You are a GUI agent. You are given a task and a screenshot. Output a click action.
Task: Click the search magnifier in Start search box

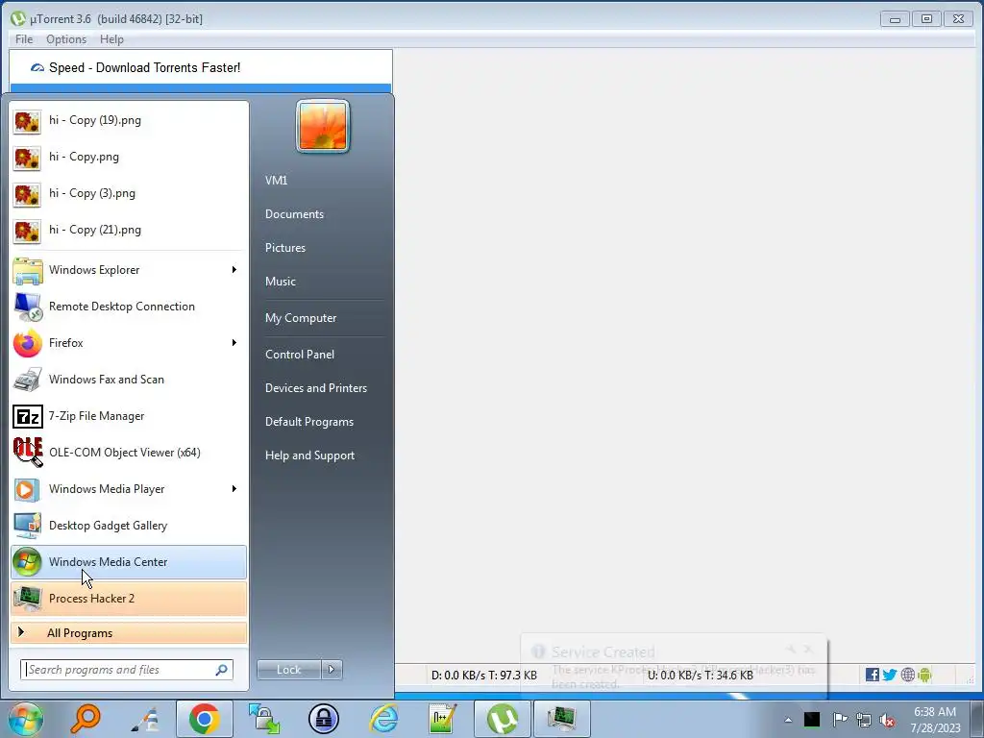[x=222, y=670]
